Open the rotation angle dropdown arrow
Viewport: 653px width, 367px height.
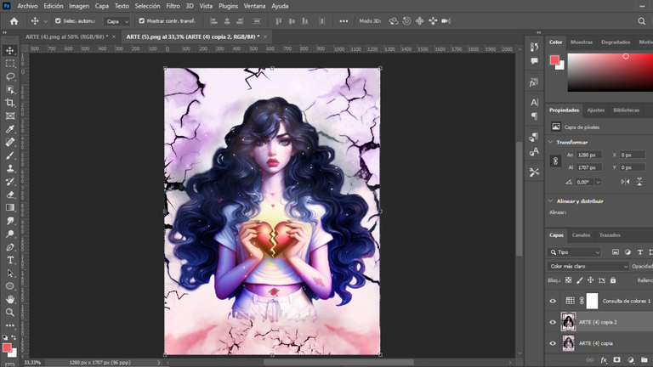[x=598, y=182]
